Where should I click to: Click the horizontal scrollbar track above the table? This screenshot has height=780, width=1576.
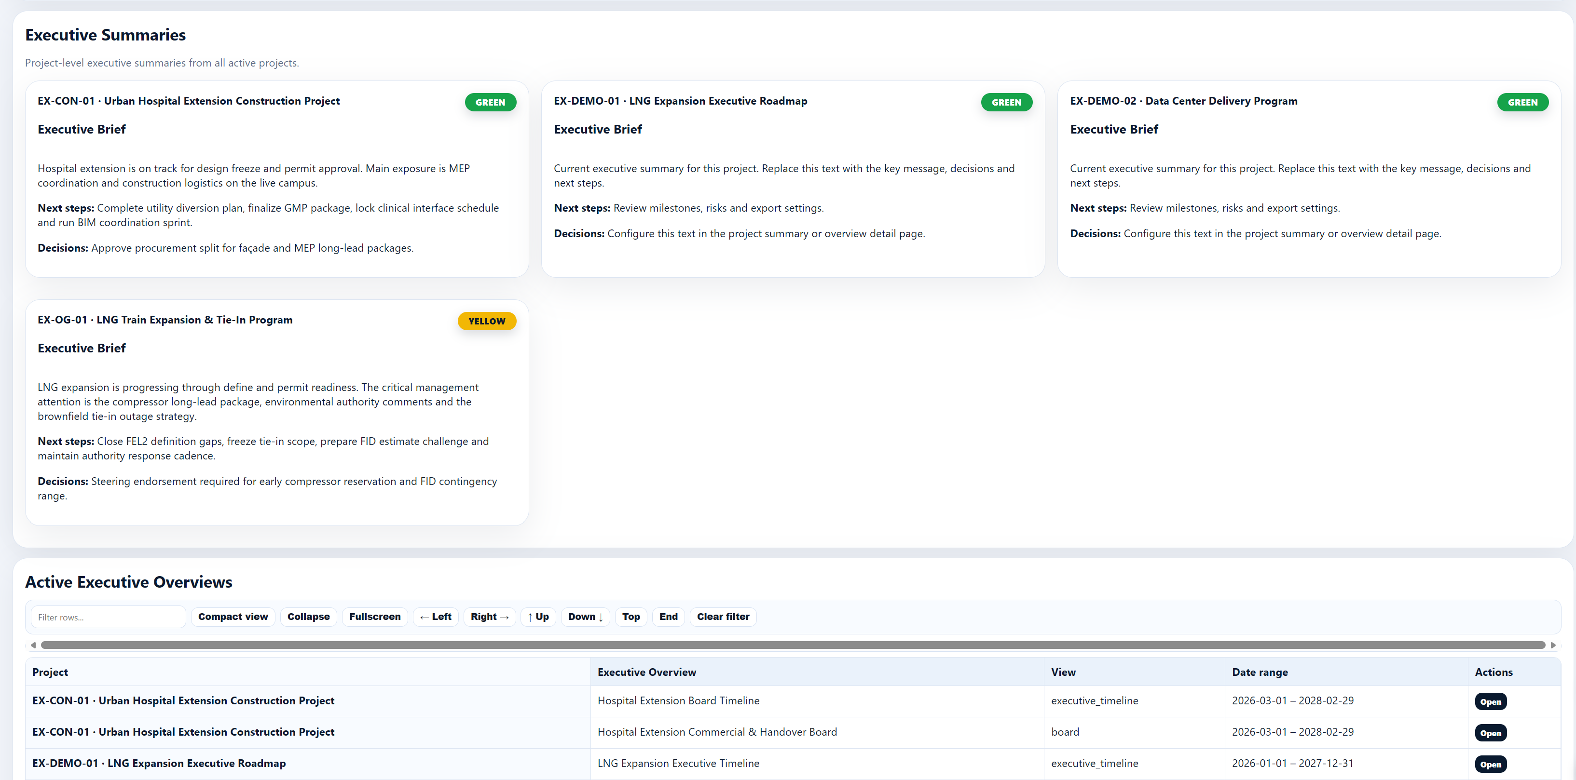tap(793, 645)
